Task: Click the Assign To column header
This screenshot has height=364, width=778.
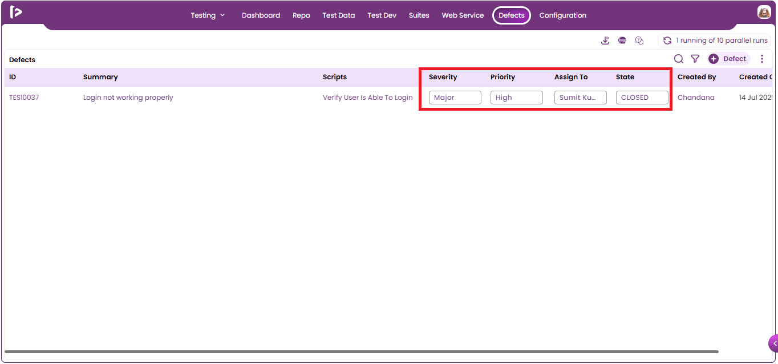Action: (x=571, y=77)
